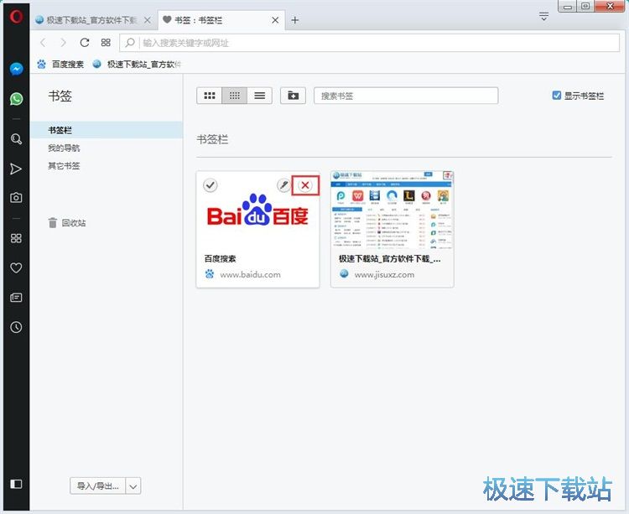Select the 百度搜索 bookmark checkmark
629x514 pixels.
click(x=211, y=185)
